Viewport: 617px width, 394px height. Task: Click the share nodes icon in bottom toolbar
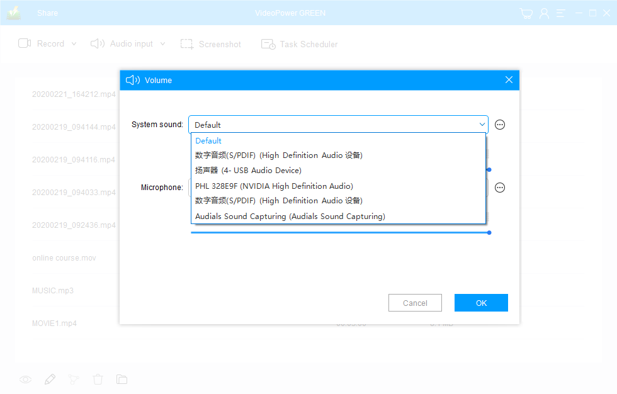tap(74, 380)
